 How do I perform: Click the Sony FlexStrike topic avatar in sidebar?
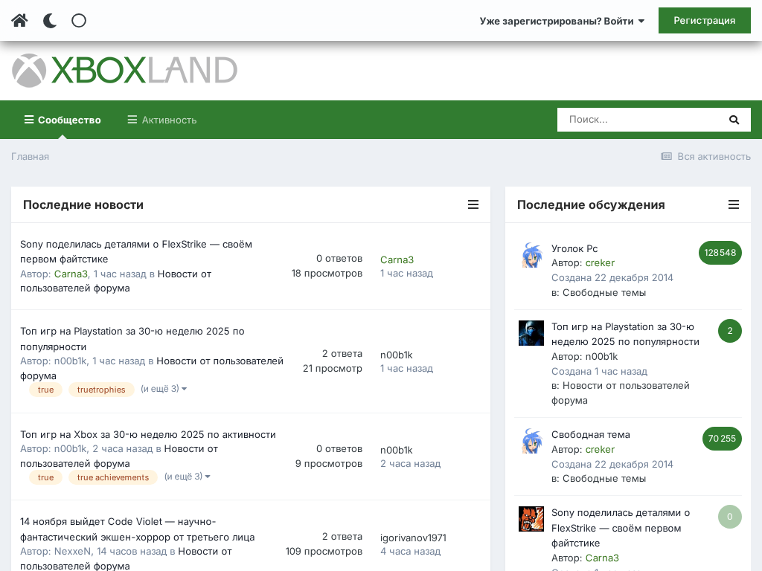tap(531, 519)
